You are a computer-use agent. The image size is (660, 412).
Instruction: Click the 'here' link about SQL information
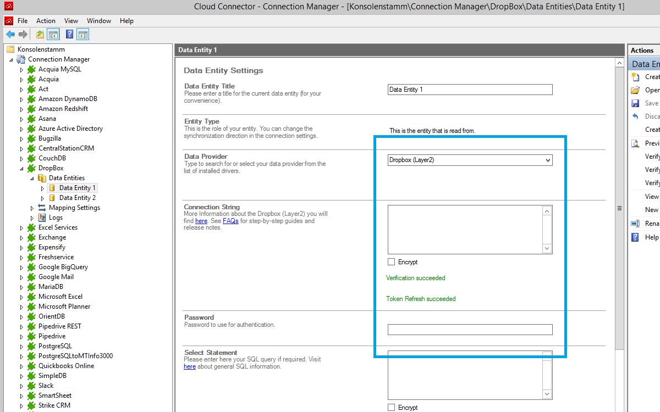coord(190,366)
